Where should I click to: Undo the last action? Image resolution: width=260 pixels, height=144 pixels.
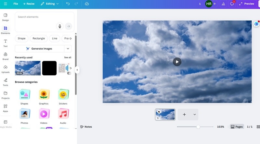pyautogui.click(x=68, y=4)
